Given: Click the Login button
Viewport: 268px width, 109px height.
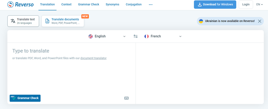Looking at the screenshot, I should tap(246, 5).
